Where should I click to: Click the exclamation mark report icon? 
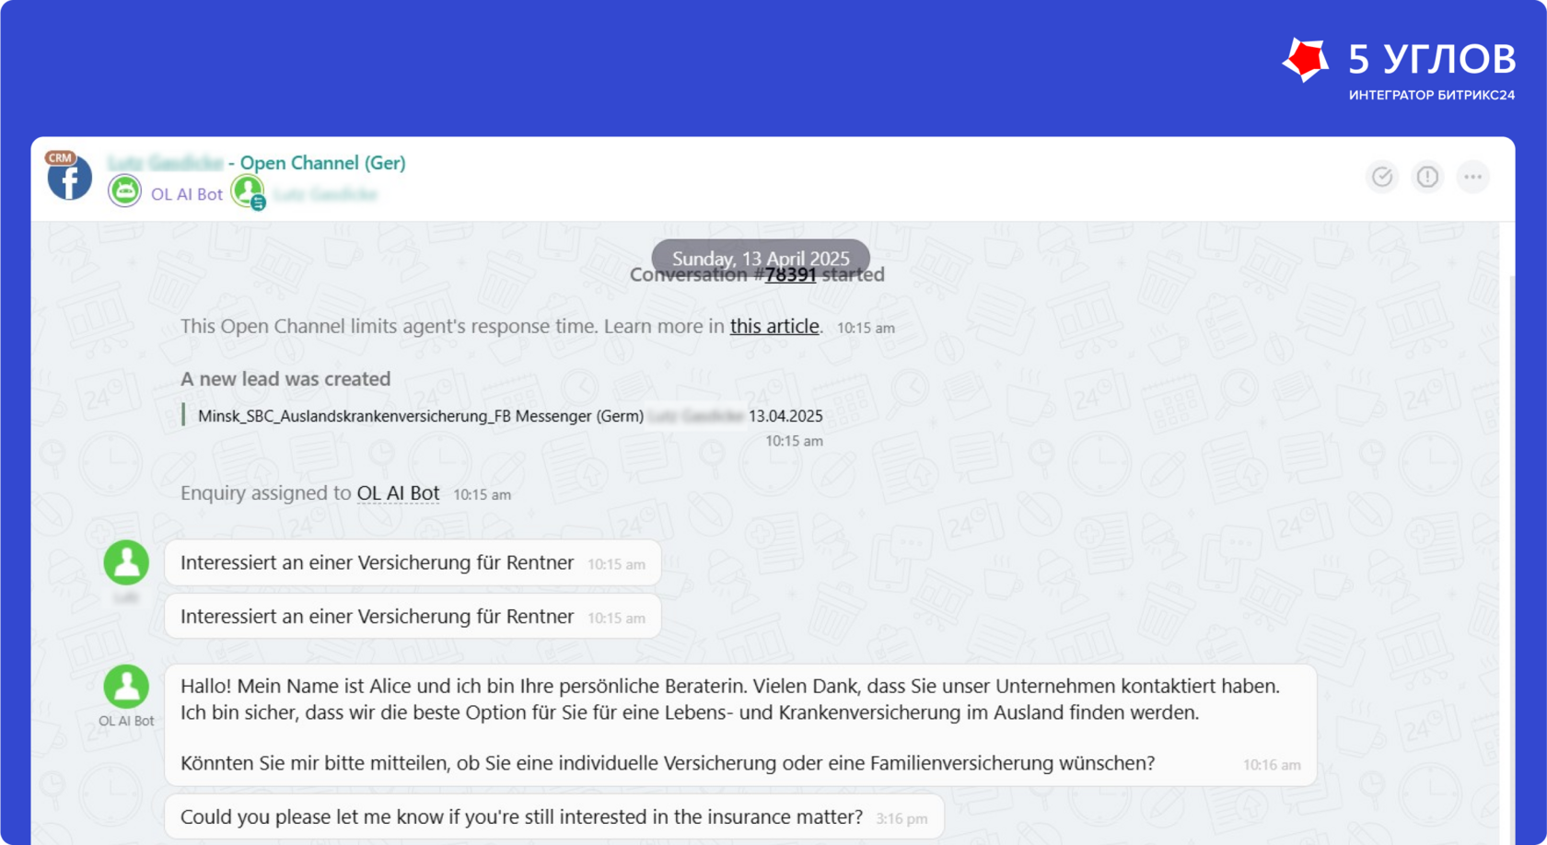point(1427,177)
